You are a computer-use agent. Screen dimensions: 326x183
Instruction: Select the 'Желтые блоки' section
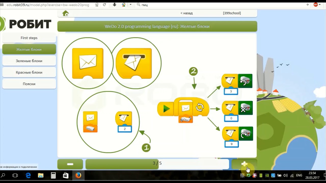coord(29,49)
